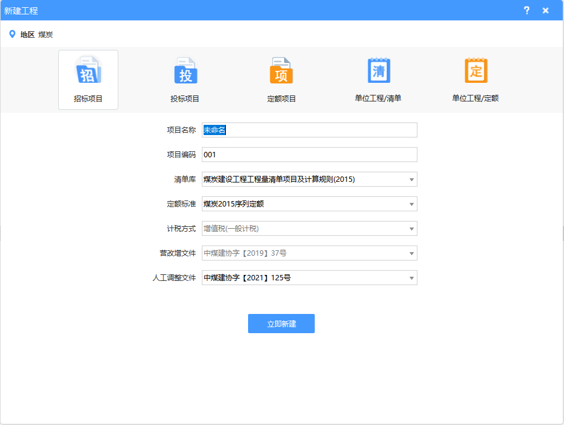Viewport: 564px width, 425px height.
Task: Click the location pin icon beside 地区
Action: click(12, 34)
